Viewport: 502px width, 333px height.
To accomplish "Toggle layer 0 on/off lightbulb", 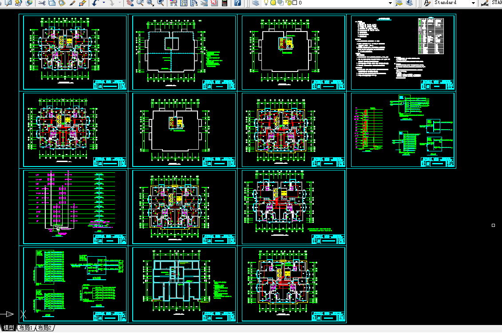I will coord(266,3).
